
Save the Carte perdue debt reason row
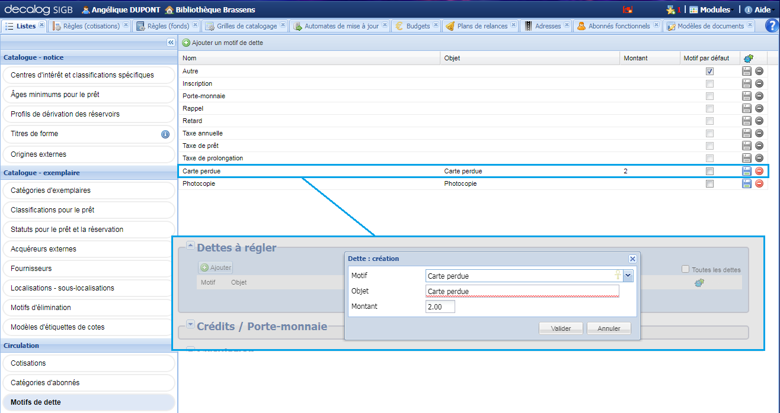tap(747, 171)
